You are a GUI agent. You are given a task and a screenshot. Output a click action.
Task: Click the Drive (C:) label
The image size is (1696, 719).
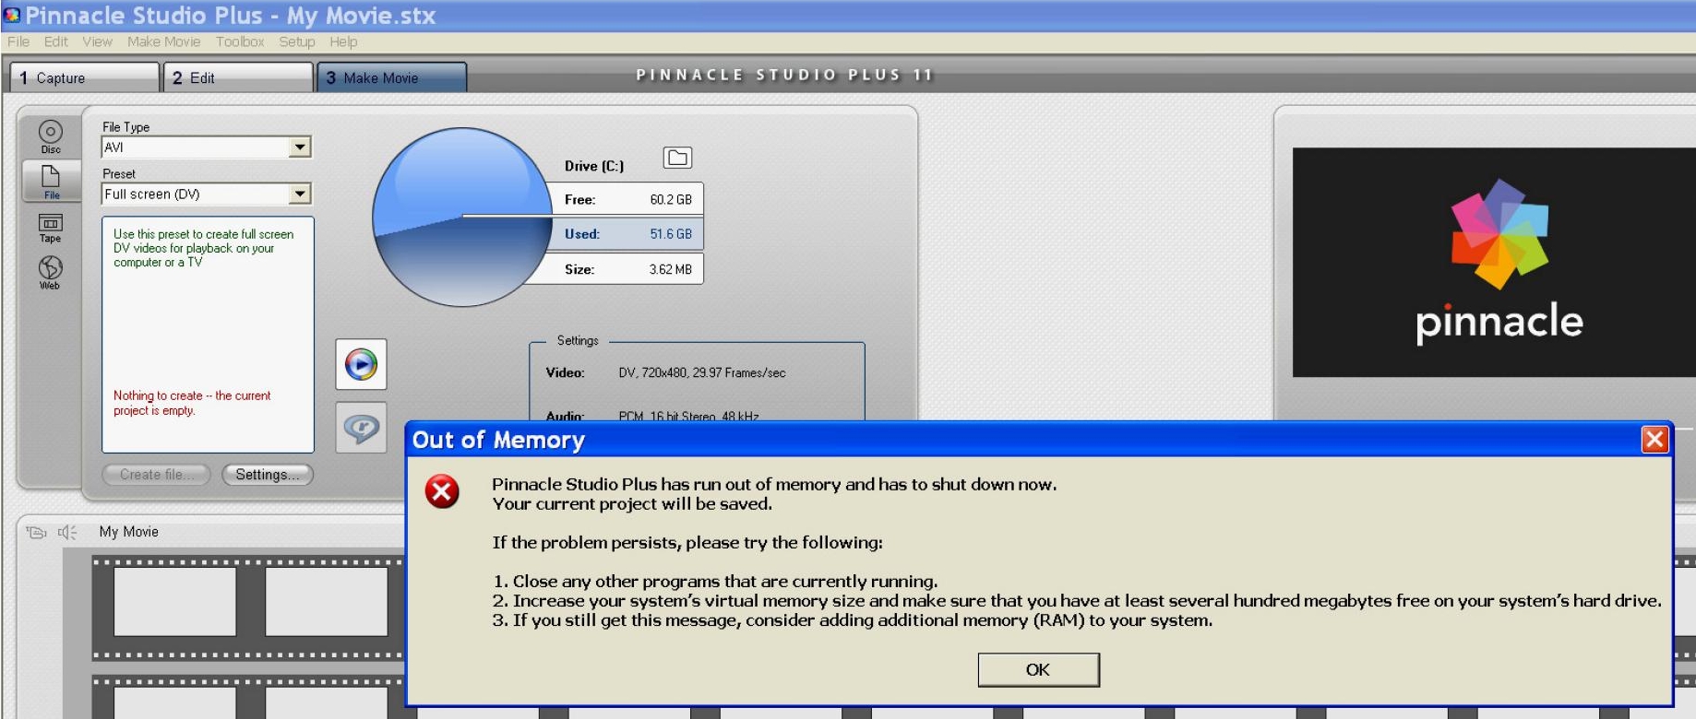(x=594, y=166)
